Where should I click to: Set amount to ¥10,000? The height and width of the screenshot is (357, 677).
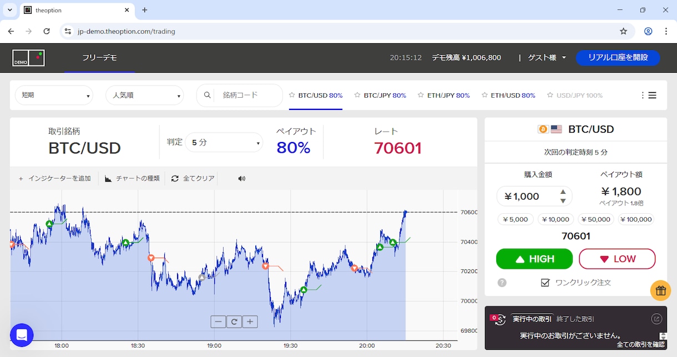[555, 219]
